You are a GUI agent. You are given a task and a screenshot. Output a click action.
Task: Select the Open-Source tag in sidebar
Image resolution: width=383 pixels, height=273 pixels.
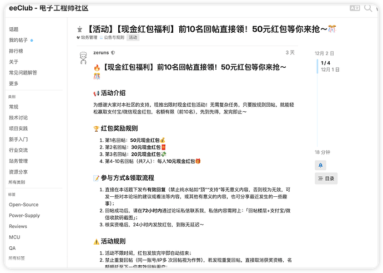click(23, 205)
